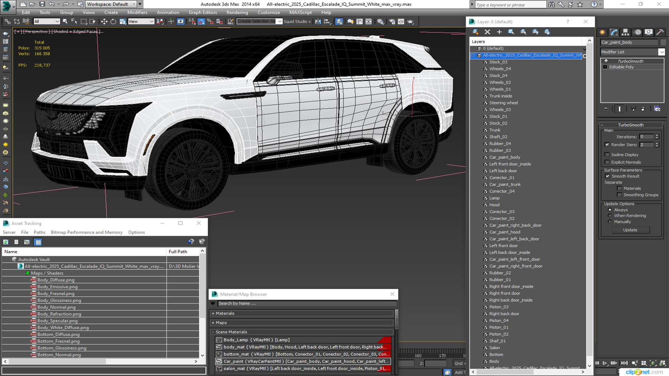This screenshot has height=376, width=669.
Task: Click the search binoculars icon
Action: coord(551,5)
